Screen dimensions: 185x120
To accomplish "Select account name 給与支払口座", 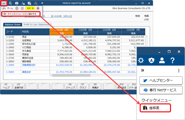I will click(x=29, y=44).
